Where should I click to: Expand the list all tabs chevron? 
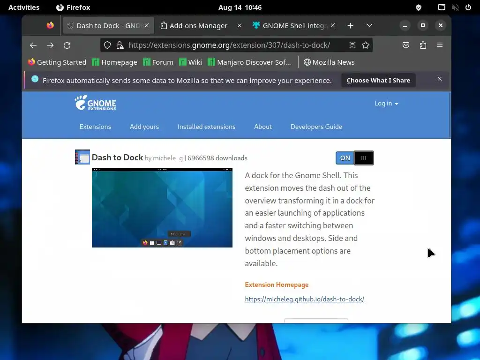369,25
